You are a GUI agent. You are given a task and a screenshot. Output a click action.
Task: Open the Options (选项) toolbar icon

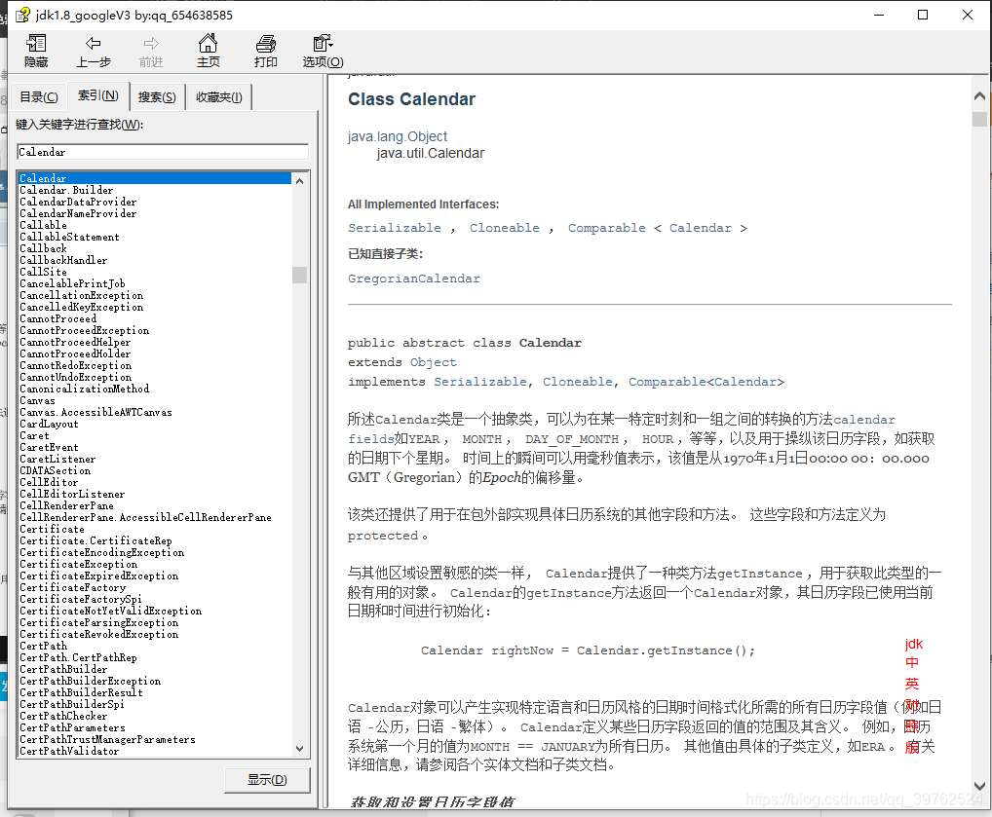(x=323, y=44)
